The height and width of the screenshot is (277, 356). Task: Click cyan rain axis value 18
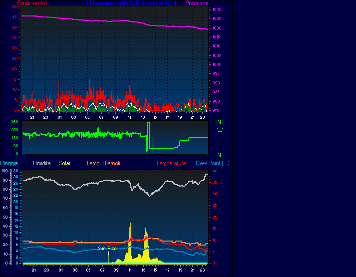coord(15,208)
